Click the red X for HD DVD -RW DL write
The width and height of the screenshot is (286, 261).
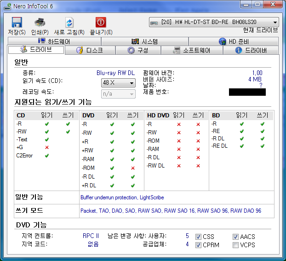click(198, 166)
